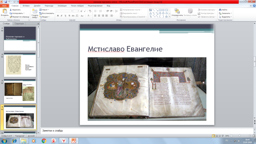Toggle strikethrough formatting
Viewport: 256px width, 144px height.
tap(73, 16)
